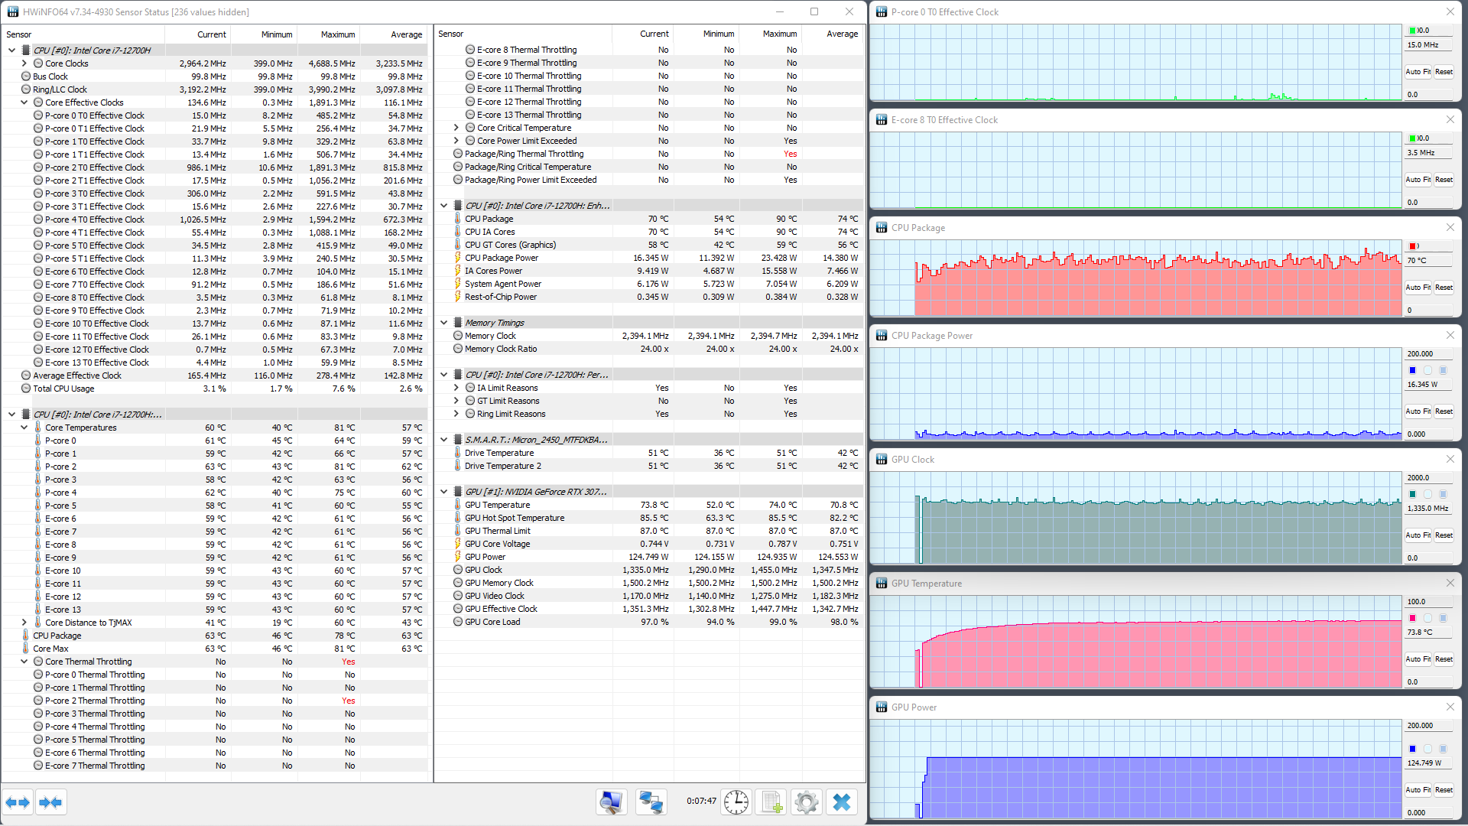Click Auto Fit in CPU Package graph
Image resolution: width=1468 pixels, height=826 pixels.
[1418, 288]
